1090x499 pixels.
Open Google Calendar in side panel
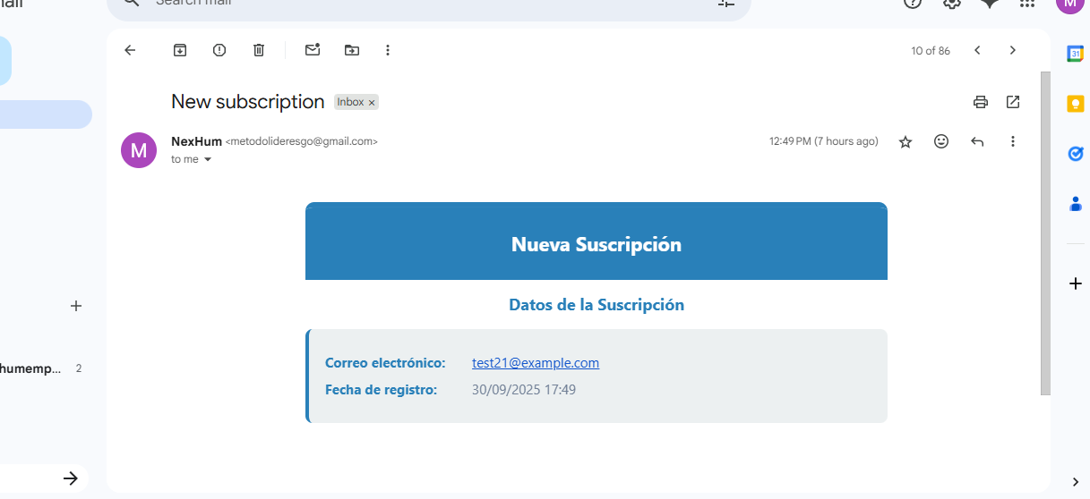click(1076, 54)
